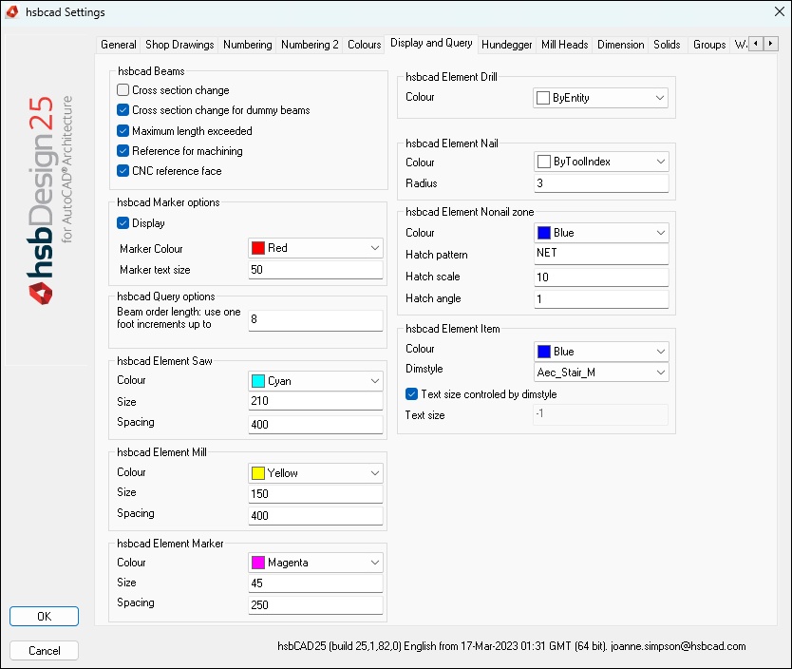The image size is (792, 669).
Task: Click Element Mill Spacing field
Action: tap(315, 516)
